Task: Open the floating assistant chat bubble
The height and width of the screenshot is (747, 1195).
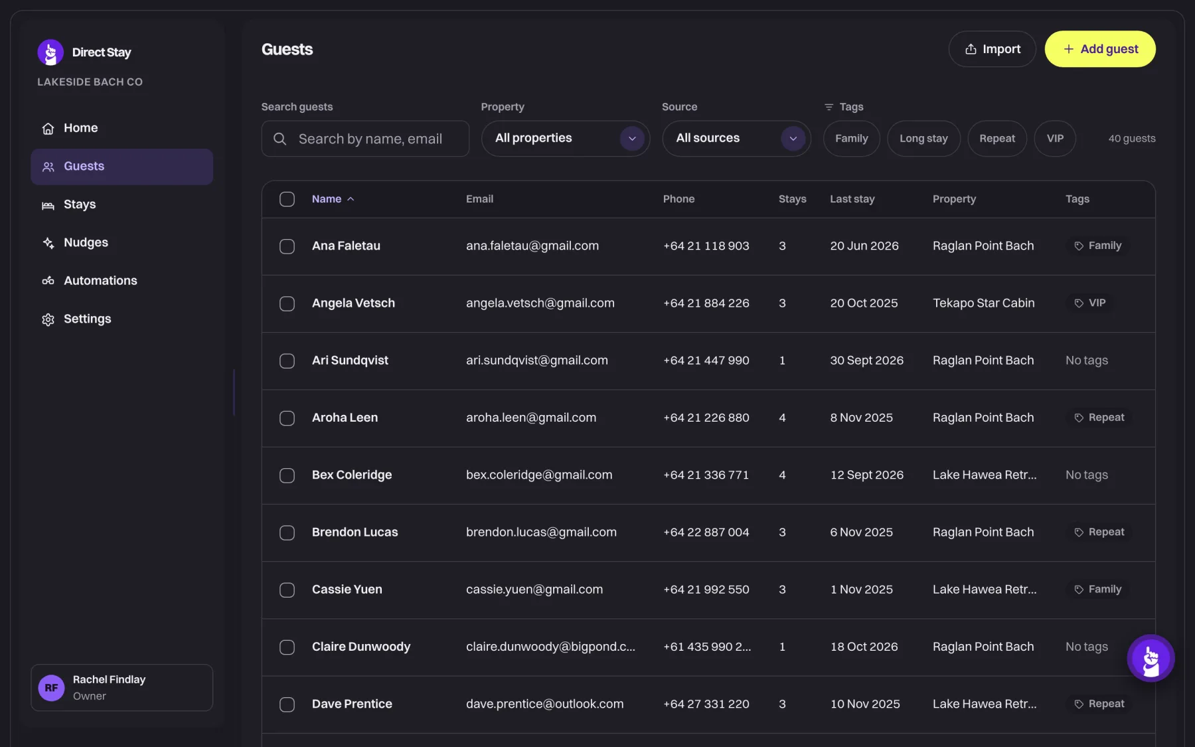Action: (x=1151, y=658)
